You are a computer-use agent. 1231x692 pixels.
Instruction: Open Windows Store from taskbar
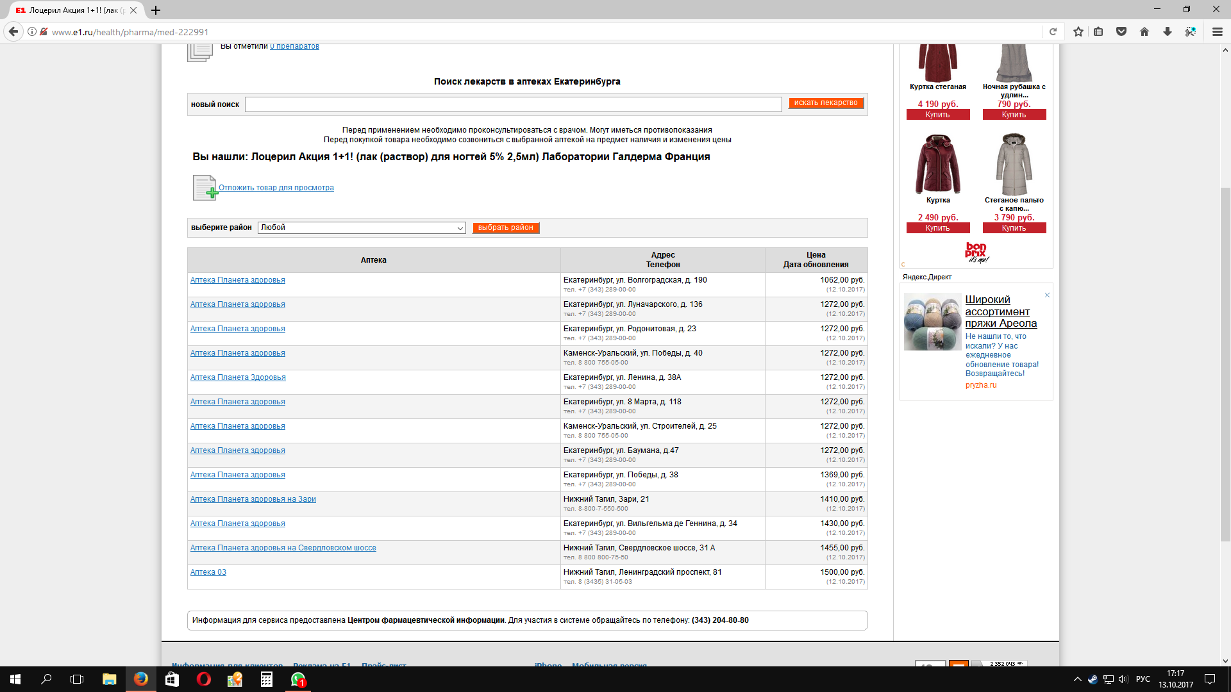pyautogui.click(x=172, y=679)
